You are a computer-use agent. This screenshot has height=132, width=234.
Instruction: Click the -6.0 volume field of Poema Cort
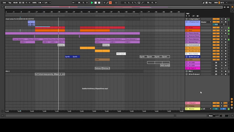click(216, 24)
